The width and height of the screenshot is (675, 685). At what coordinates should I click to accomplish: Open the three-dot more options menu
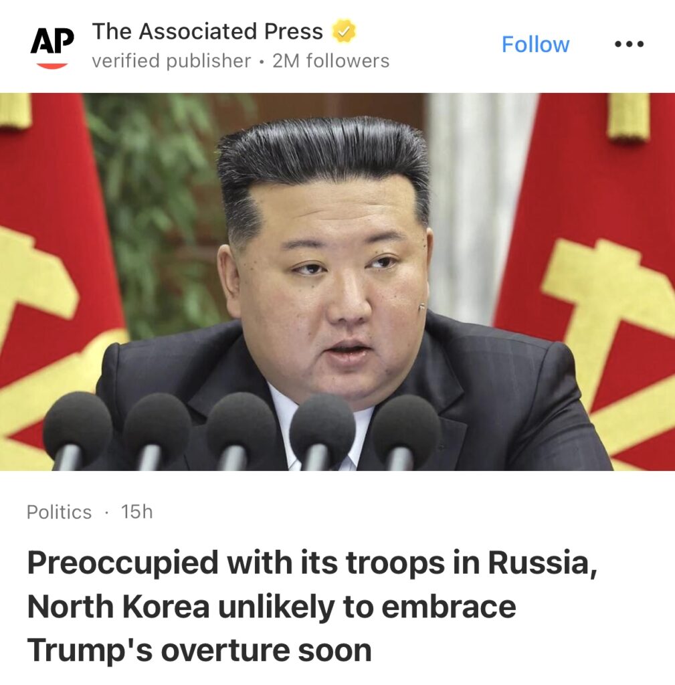[x=629, y=44]
